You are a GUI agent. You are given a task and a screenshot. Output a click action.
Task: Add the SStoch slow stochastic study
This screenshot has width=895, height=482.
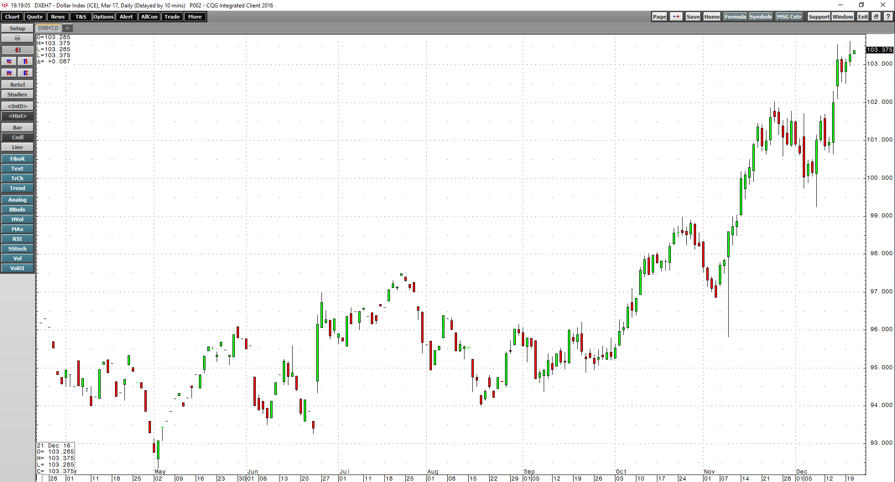pos(17,249)
